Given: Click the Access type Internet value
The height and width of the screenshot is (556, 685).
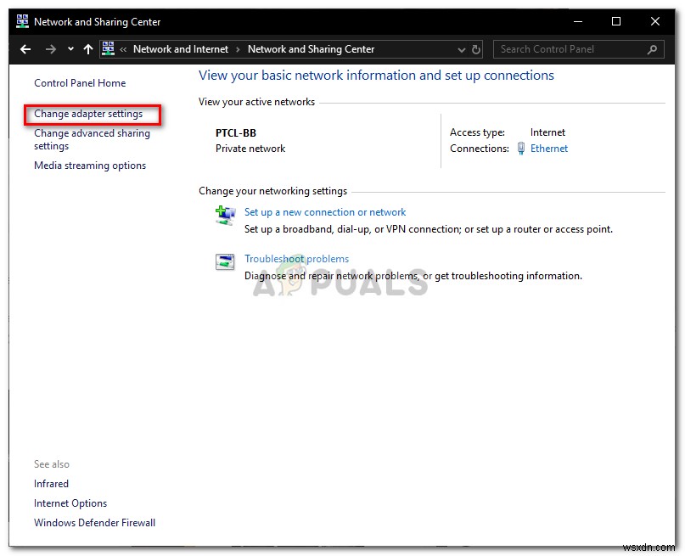Looking at the screenshot, I should 547,132.
